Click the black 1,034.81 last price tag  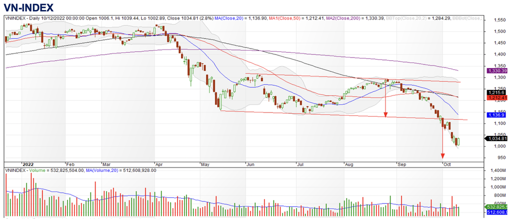tap(497, 138)
